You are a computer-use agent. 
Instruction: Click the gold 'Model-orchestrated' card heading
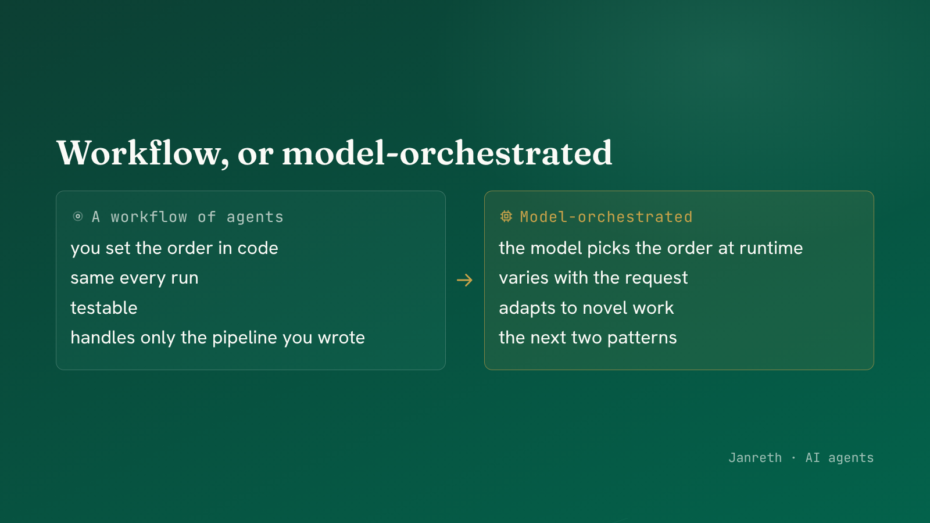point(606,217)
